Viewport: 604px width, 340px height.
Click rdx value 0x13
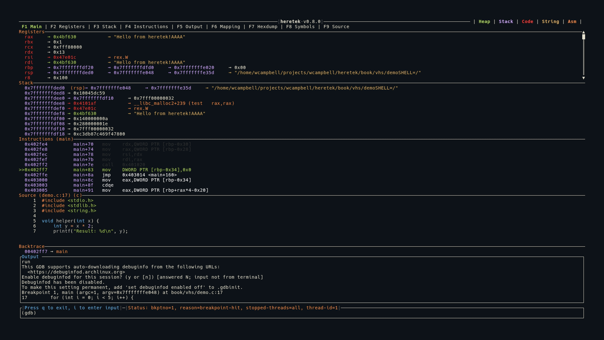tap(59, 52)
